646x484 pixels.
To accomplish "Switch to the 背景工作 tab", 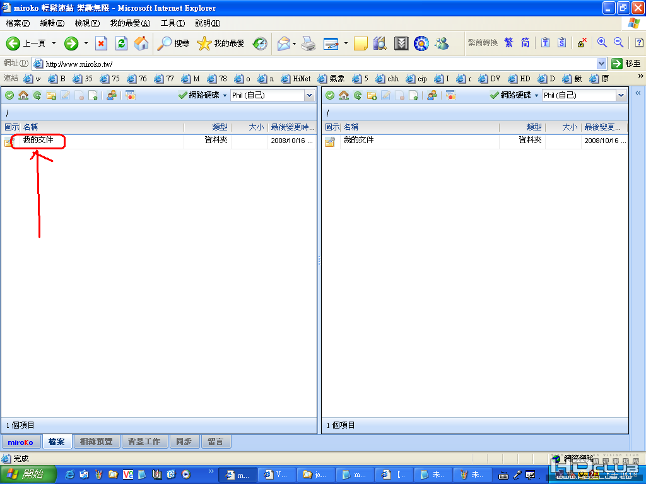I will point(144,442).
